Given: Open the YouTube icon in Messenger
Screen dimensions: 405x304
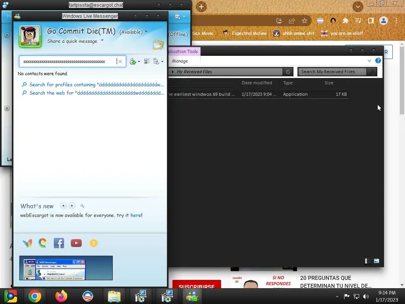Looking at the screenshot, I should point(76,243).
